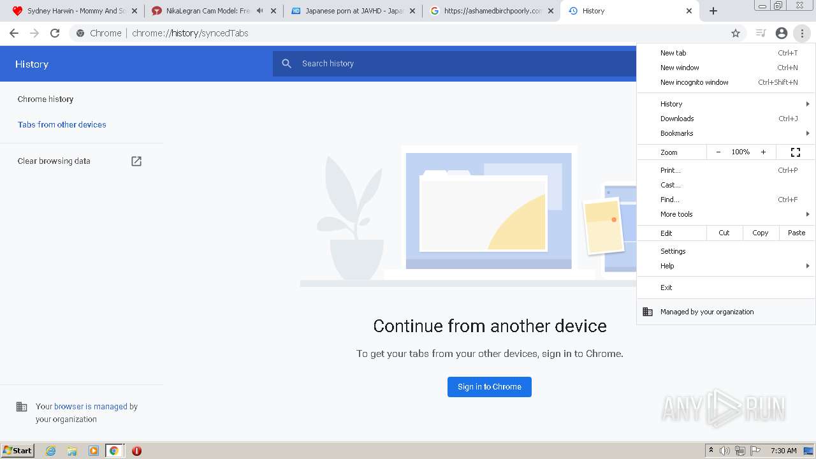Viewport: 816px width, 459px height.
Task: Bookmark this page with the star icon
Action: pos(736,33)
